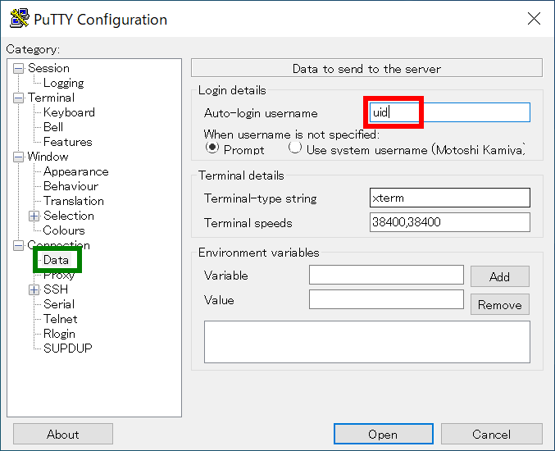
Task: Open the Serial category
Action: [59, 304]
